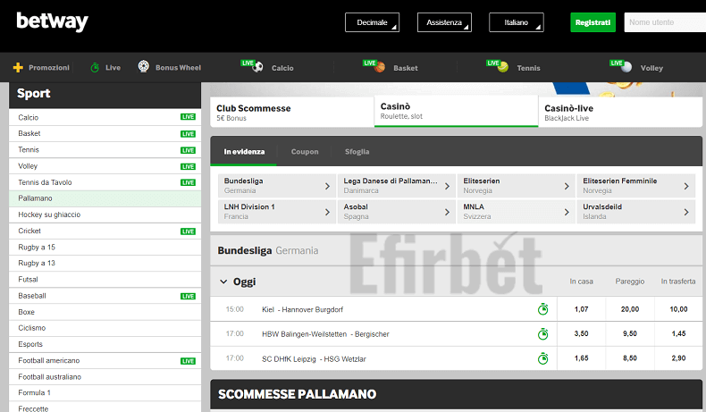706x412 pixels.
Task: Expand LNH Division 1 Francia tile
Action: click(277, 212)
